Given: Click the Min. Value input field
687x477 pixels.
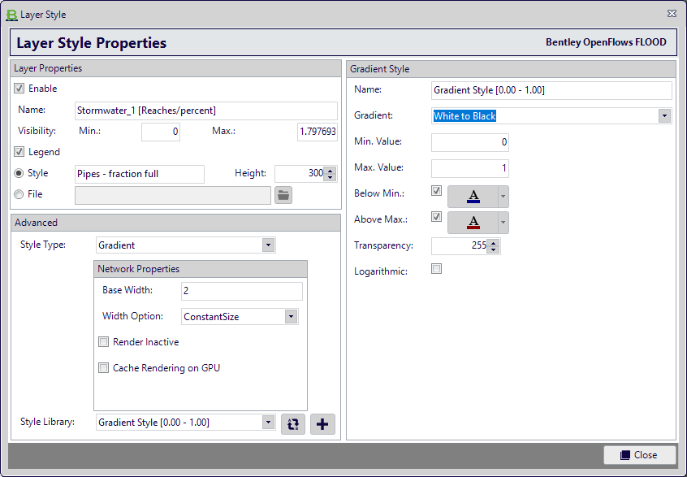Looking at the screenshot, I should point(470,142).
